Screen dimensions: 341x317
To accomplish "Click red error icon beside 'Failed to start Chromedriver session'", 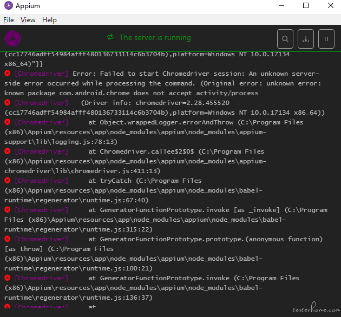I will tap(8, 73).
